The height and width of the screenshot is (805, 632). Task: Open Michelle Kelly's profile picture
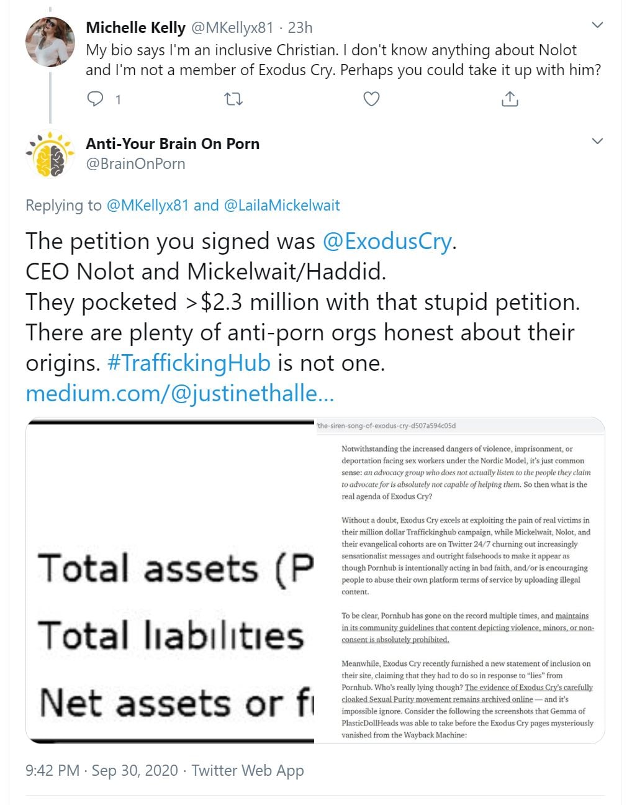click(50, 42)
